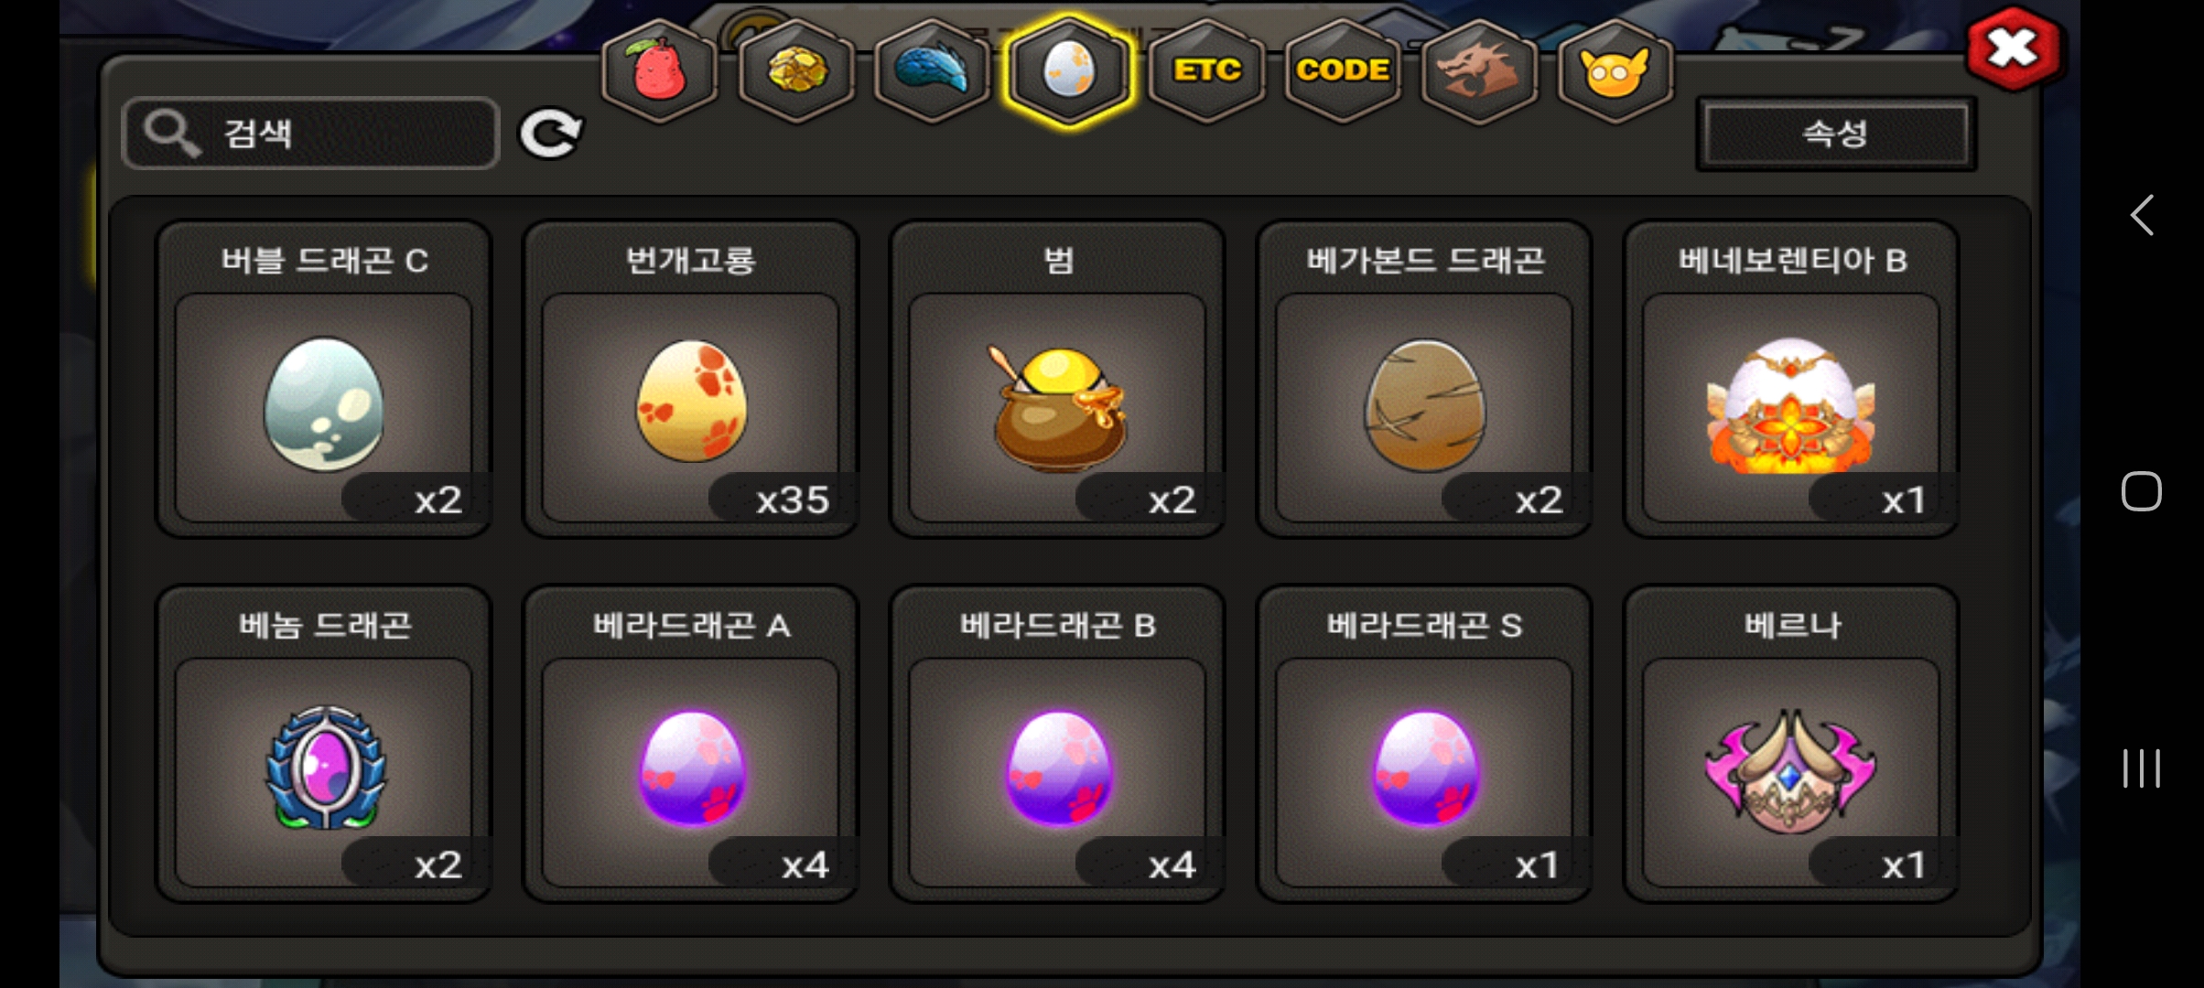The image size is (2204, 988).
Task: Select the 베놈 드래곤 mirror egg
Action: pos(324,745)
